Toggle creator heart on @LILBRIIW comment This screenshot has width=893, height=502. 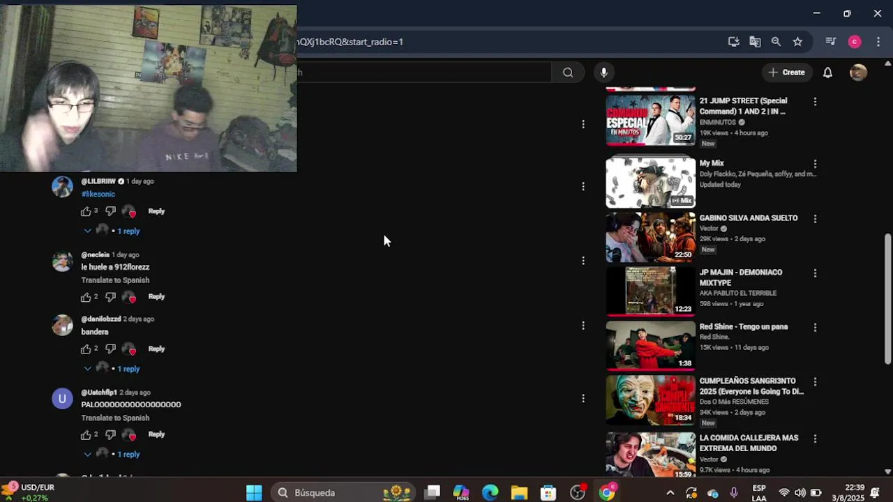click(129, 211)
